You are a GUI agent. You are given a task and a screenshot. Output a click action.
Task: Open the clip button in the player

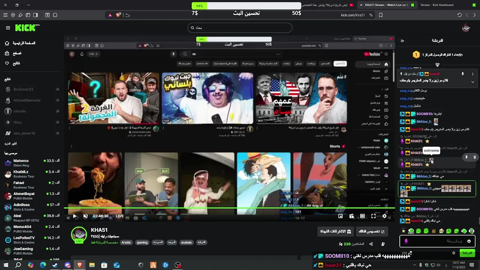351,216
